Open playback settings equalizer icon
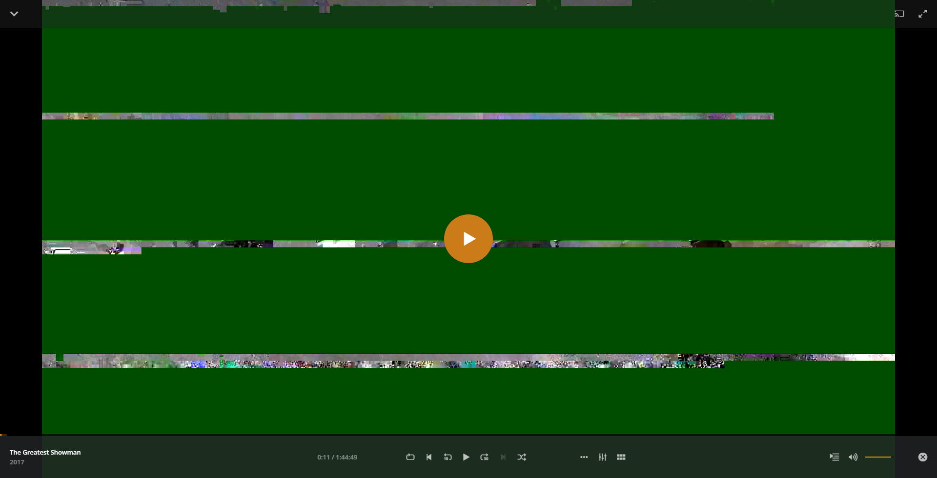Image resolution: width=937 pixels, height=478 pixels. 603,457
